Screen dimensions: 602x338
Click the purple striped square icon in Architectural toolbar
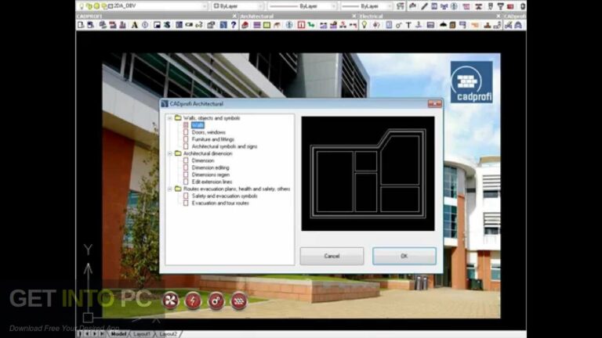[256, 25]
